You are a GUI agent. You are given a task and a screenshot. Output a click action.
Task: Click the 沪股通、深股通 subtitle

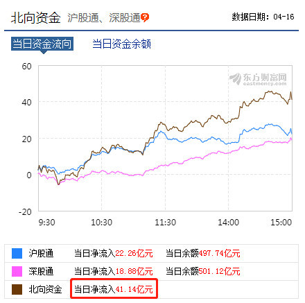(x=104, y=18)
